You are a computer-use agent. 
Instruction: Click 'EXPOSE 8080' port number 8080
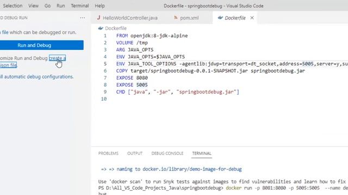(142, 78)
